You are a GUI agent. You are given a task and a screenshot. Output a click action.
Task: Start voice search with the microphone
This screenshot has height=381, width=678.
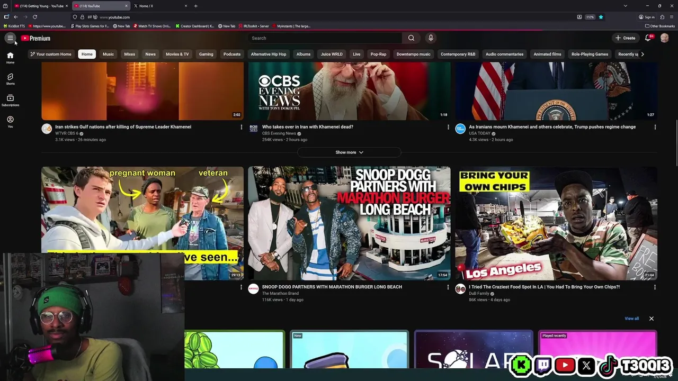tap(431, 38)
